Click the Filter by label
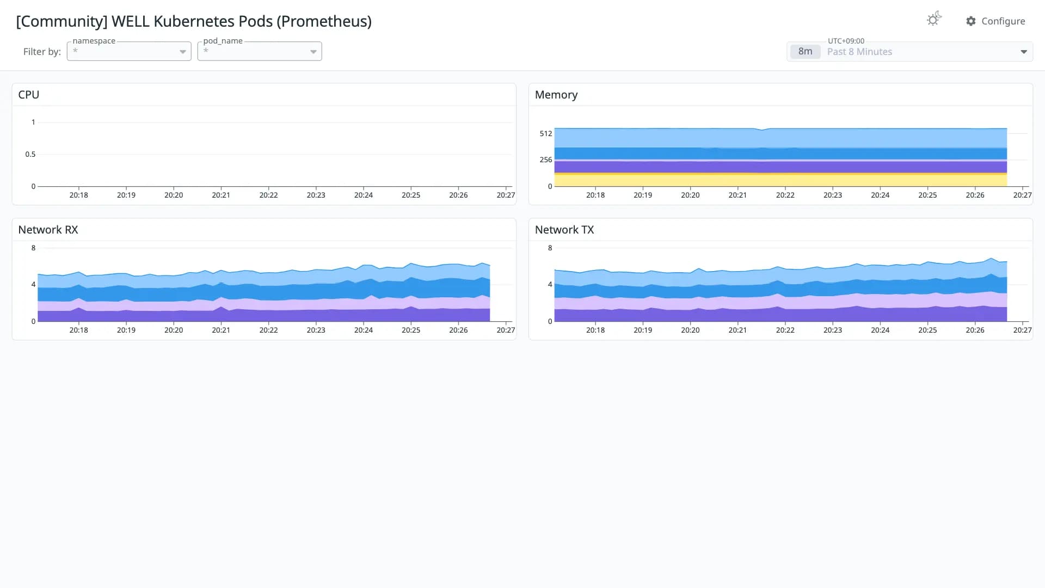This screenshot has width=1045, height=588. (x=42, y=52)
